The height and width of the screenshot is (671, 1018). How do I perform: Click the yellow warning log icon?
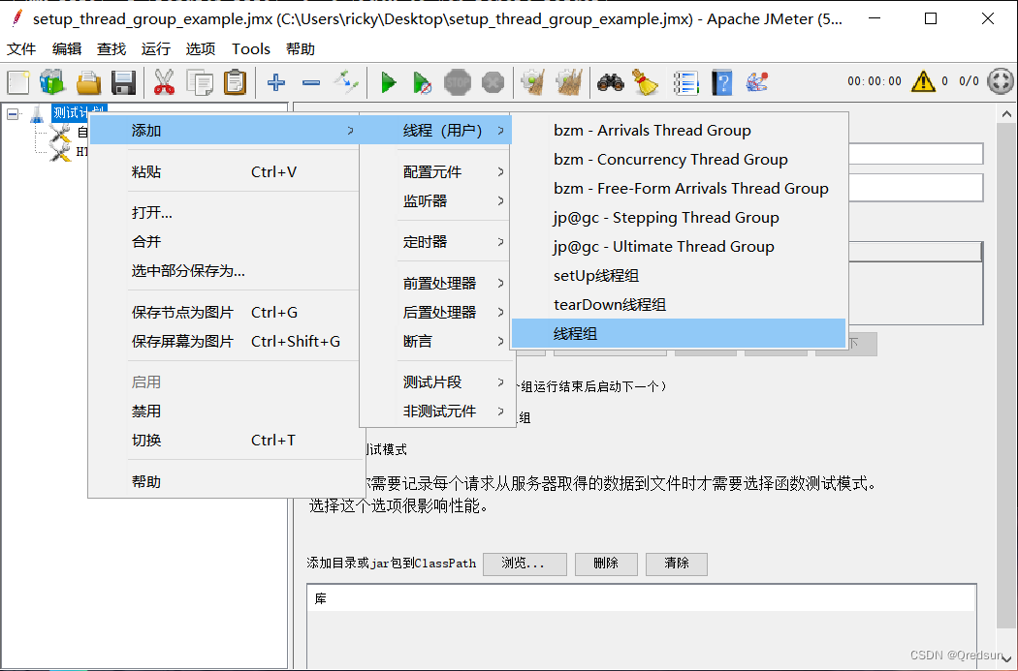[x=923, y=81]
